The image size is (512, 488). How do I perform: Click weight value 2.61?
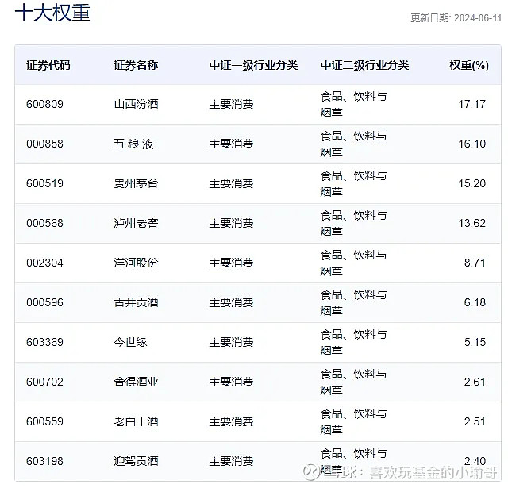[x=475, y=382]
